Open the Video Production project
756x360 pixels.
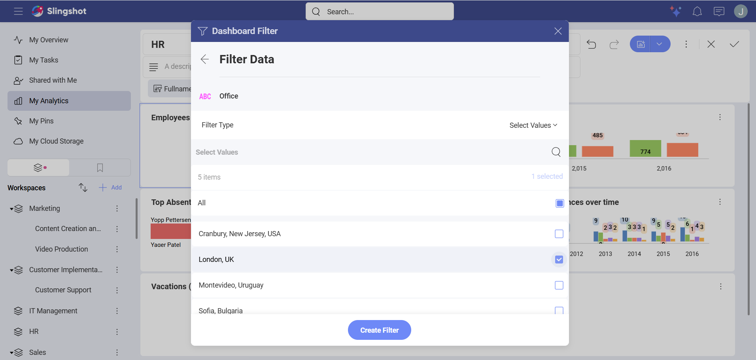[x=62, y=249]
